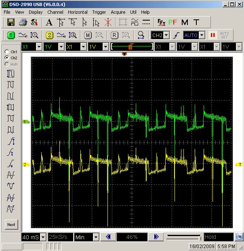The height and width of the screenshot is (251, 244).
Task: Open the Horizontal menu
Action: point(78,12)
